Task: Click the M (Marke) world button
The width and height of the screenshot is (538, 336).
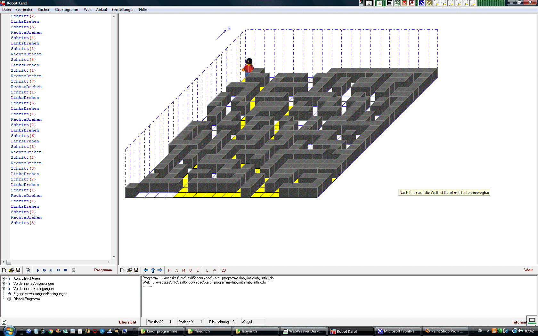Action: coord(183,270)
